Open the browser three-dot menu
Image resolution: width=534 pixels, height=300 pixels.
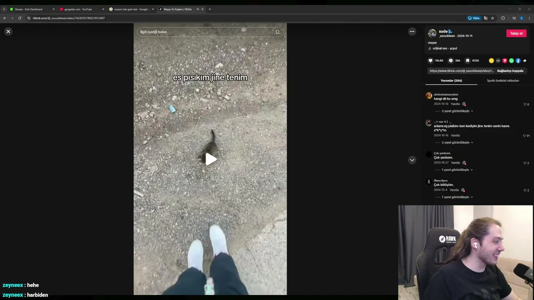coord(529,18)
